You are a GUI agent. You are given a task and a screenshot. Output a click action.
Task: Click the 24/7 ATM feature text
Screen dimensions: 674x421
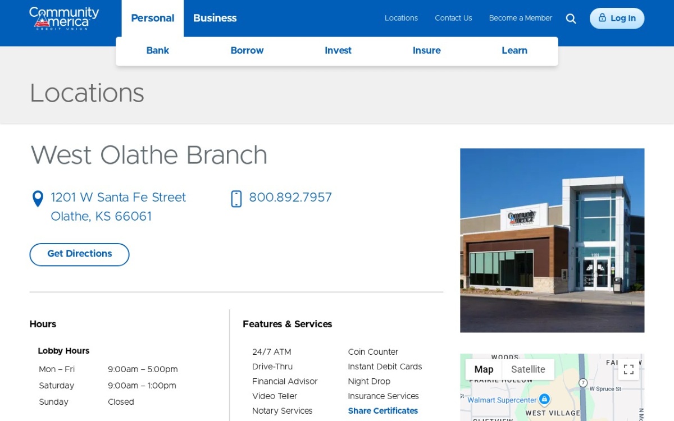[x=272, y=352]
